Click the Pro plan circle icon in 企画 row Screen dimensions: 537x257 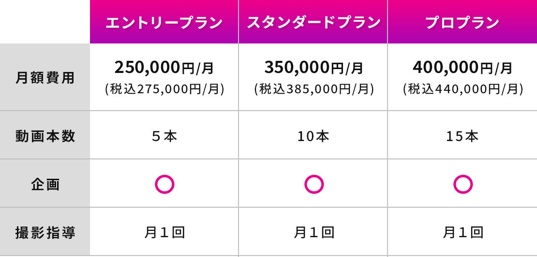coord(463,184)
